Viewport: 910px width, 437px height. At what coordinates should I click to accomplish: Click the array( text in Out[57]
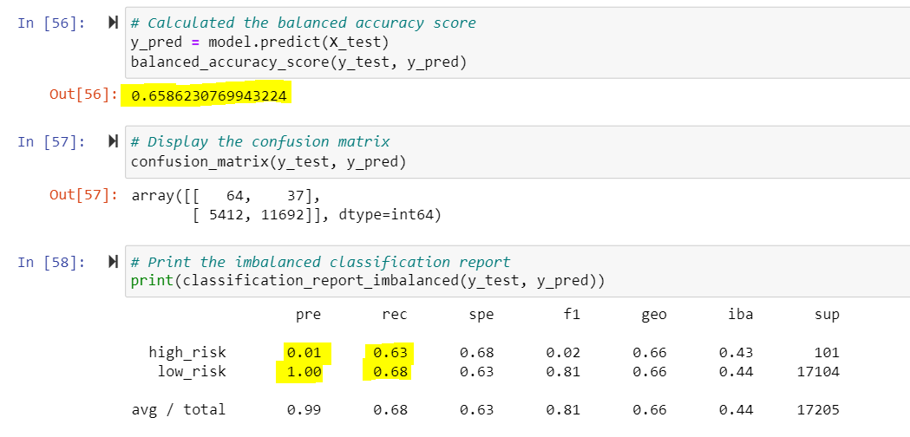coord(157,196)
